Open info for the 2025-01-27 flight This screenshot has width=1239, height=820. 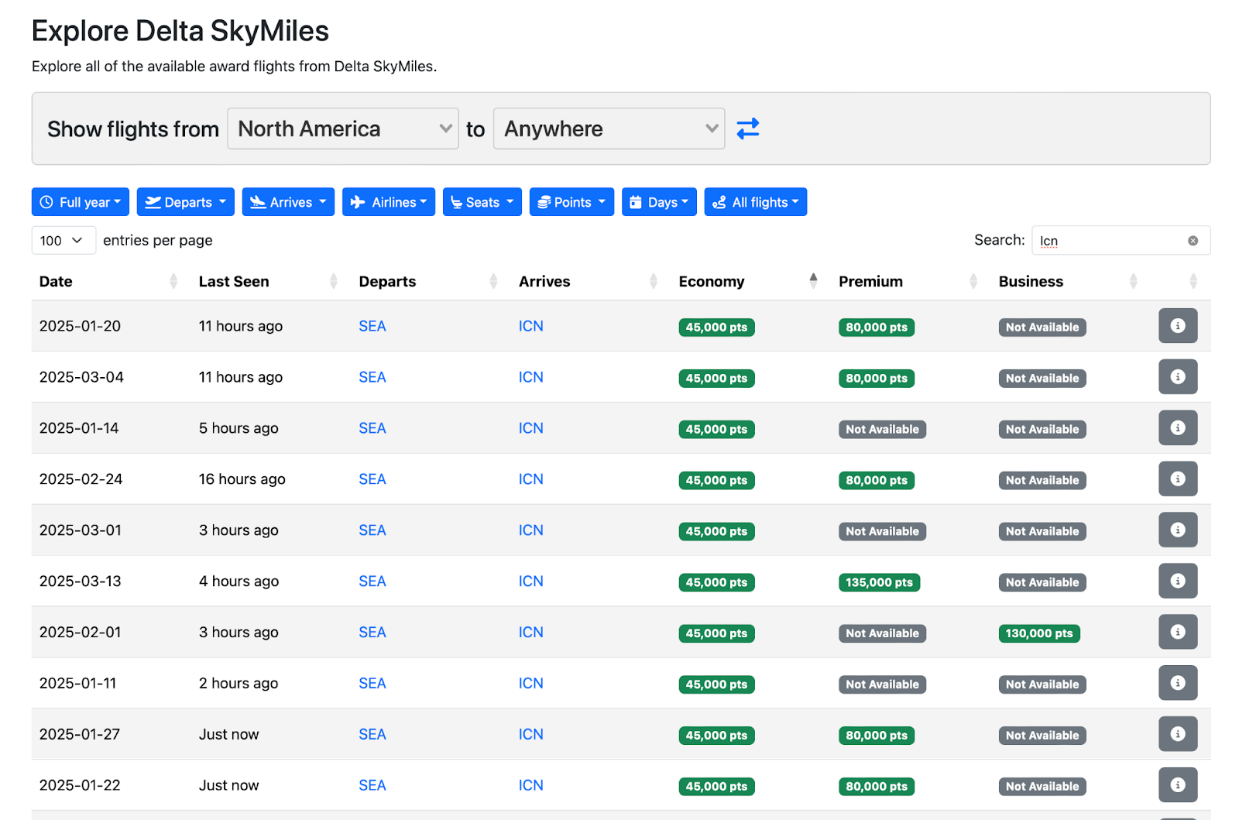1178,734
